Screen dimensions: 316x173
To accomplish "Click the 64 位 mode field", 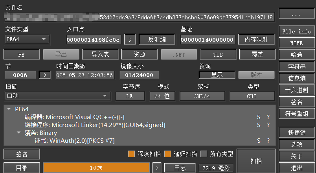I will [x=162, y=96].
